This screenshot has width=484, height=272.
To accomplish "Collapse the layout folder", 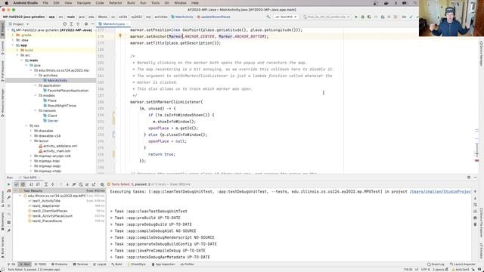I will (31, 141).
